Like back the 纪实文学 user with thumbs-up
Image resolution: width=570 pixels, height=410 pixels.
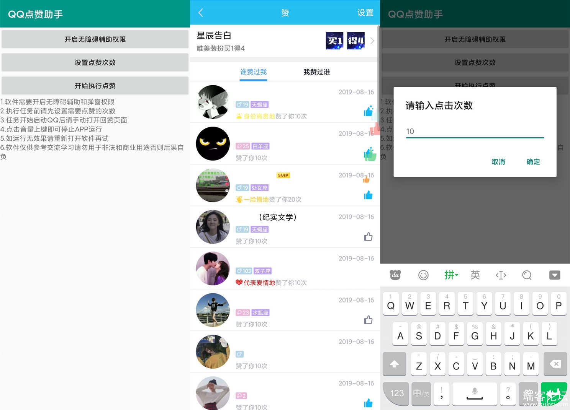[x=368, y=237]
